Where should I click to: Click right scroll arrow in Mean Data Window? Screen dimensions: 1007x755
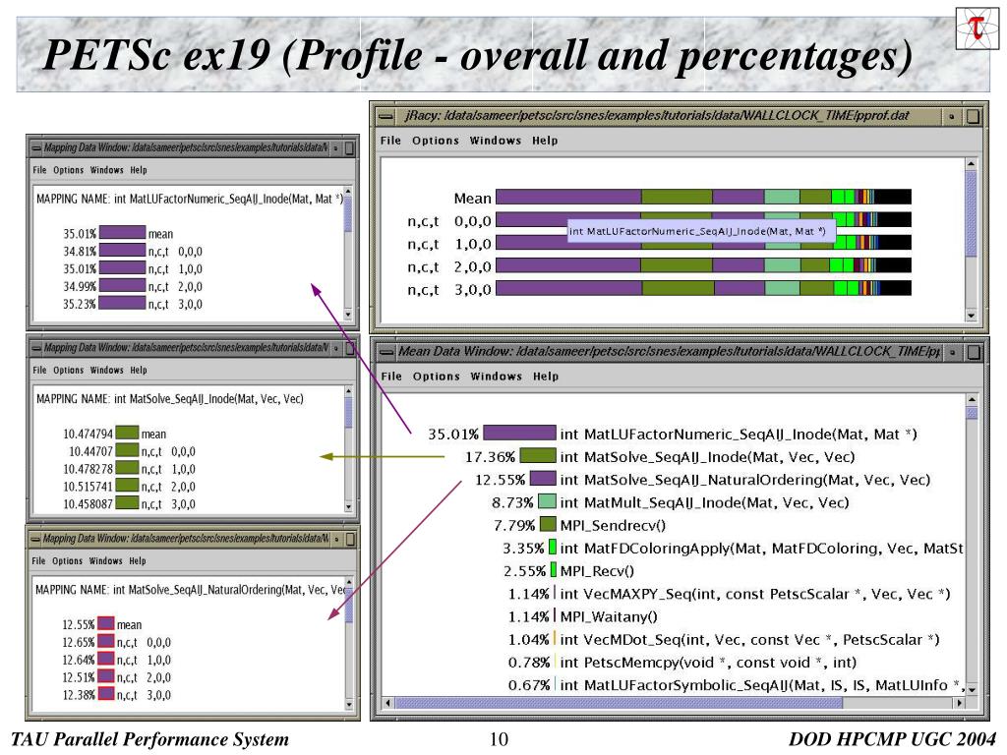(960, 703)
